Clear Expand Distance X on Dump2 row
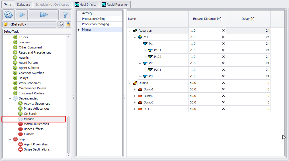Screen dimensions: 289x161 click(x=223, y=96)
